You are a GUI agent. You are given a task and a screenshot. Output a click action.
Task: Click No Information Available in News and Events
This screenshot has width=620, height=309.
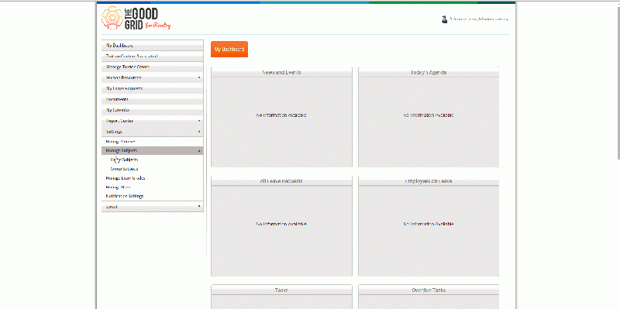281,115
